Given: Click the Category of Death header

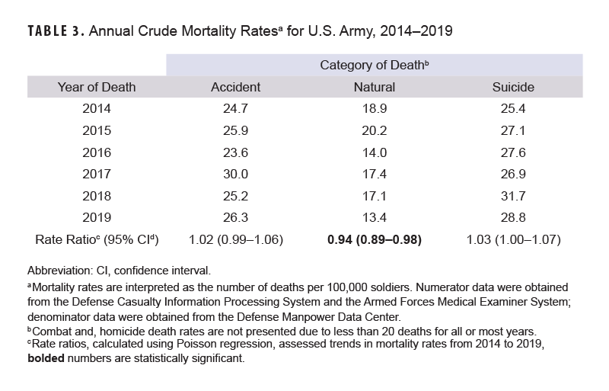Looking at the screenshot, I should point(375,66).
